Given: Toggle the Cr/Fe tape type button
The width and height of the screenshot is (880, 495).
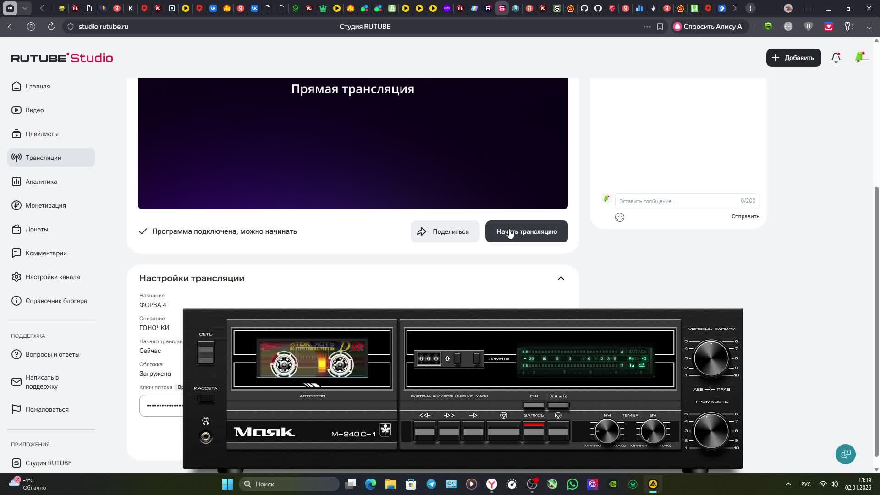Looking at the screenshot, I should (x=558, y=405).
